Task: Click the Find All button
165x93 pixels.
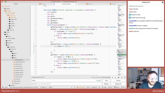Action: 118,81
